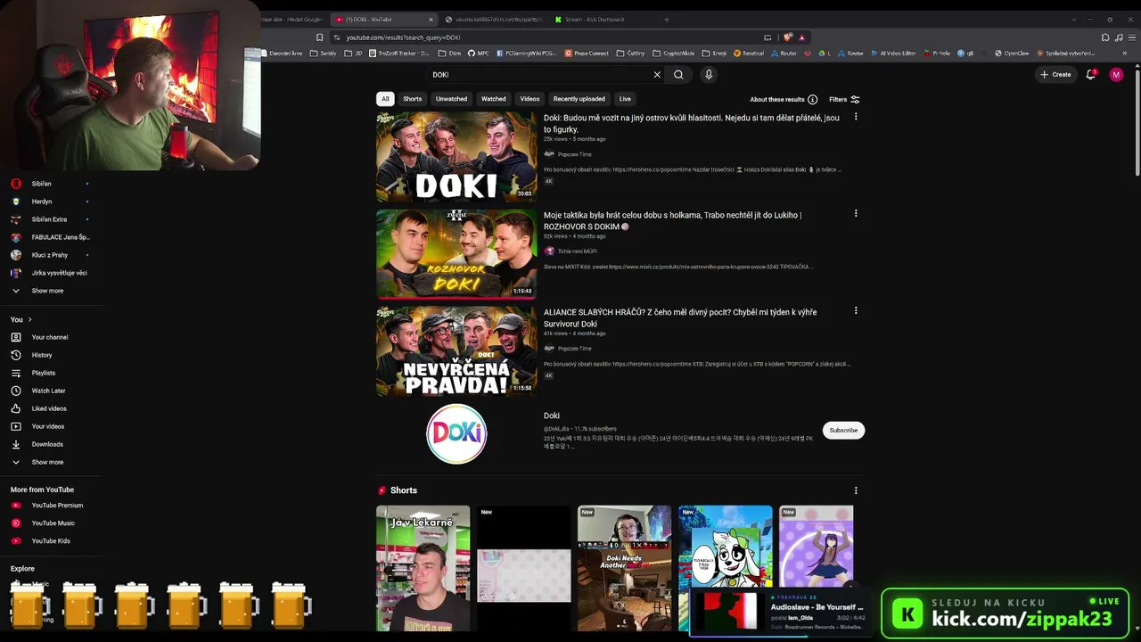Open the Doki Needs Another short
Image resolution: width=1141 pixels, height=642 pixels.
tap(624, 568)
